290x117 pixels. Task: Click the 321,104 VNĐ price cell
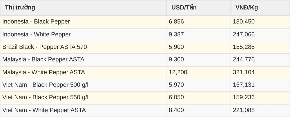click(260, 72)
